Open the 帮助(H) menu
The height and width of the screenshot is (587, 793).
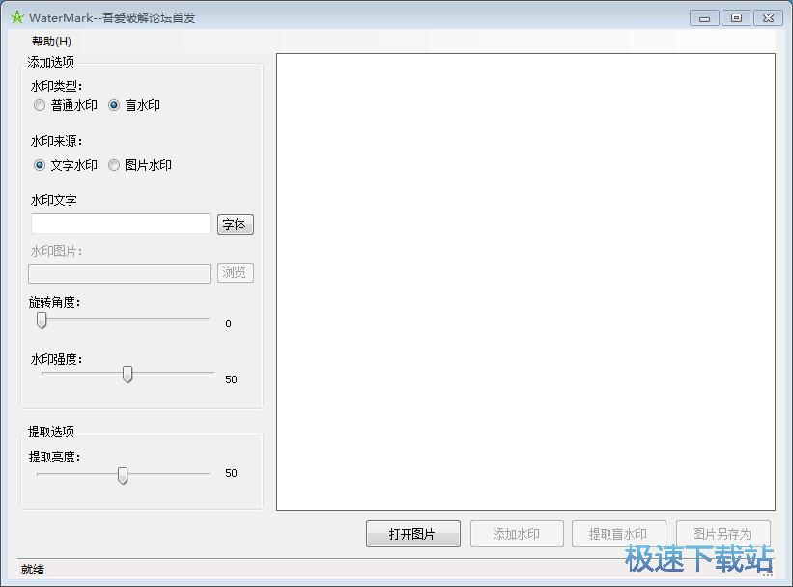tap(51, 41)
